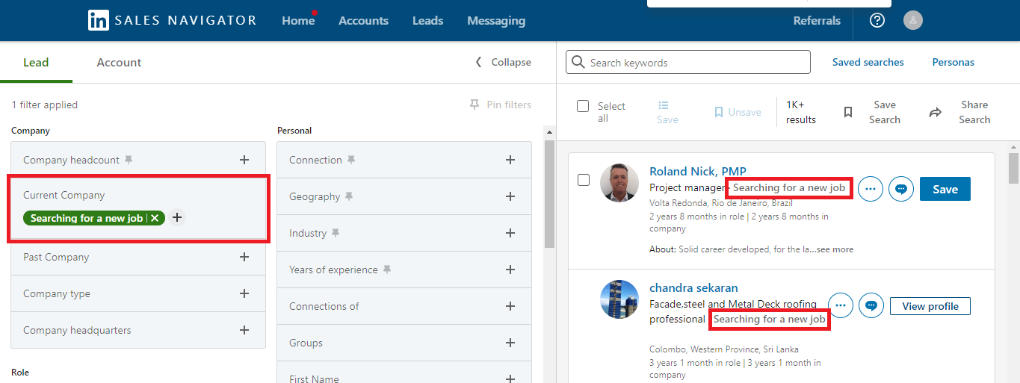Click see more in Roland Nick's About

point(835,249)
